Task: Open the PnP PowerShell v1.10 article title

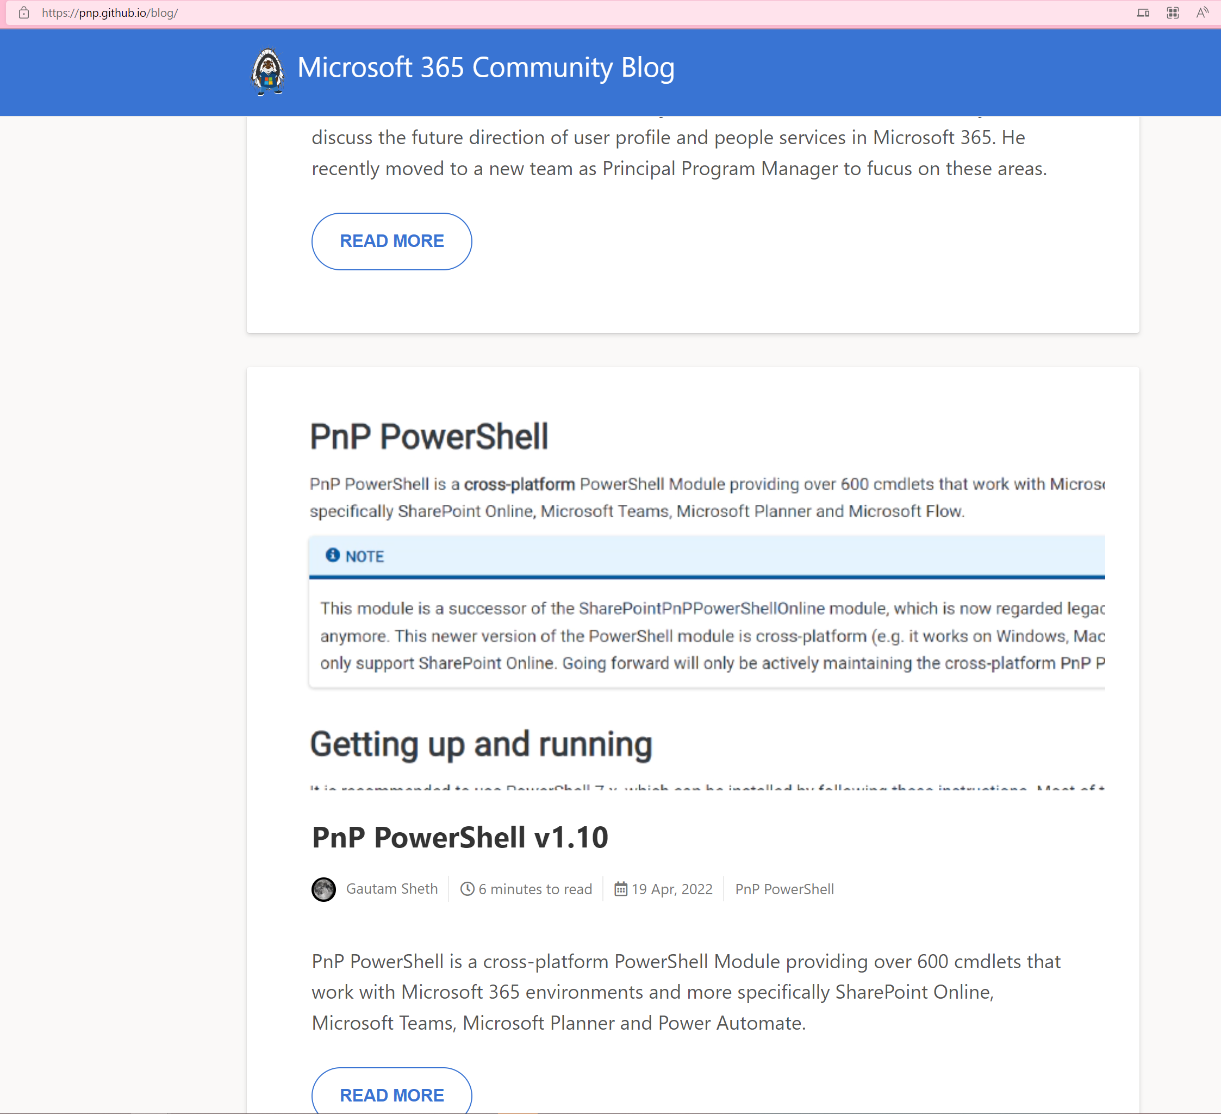Action: 460,837
